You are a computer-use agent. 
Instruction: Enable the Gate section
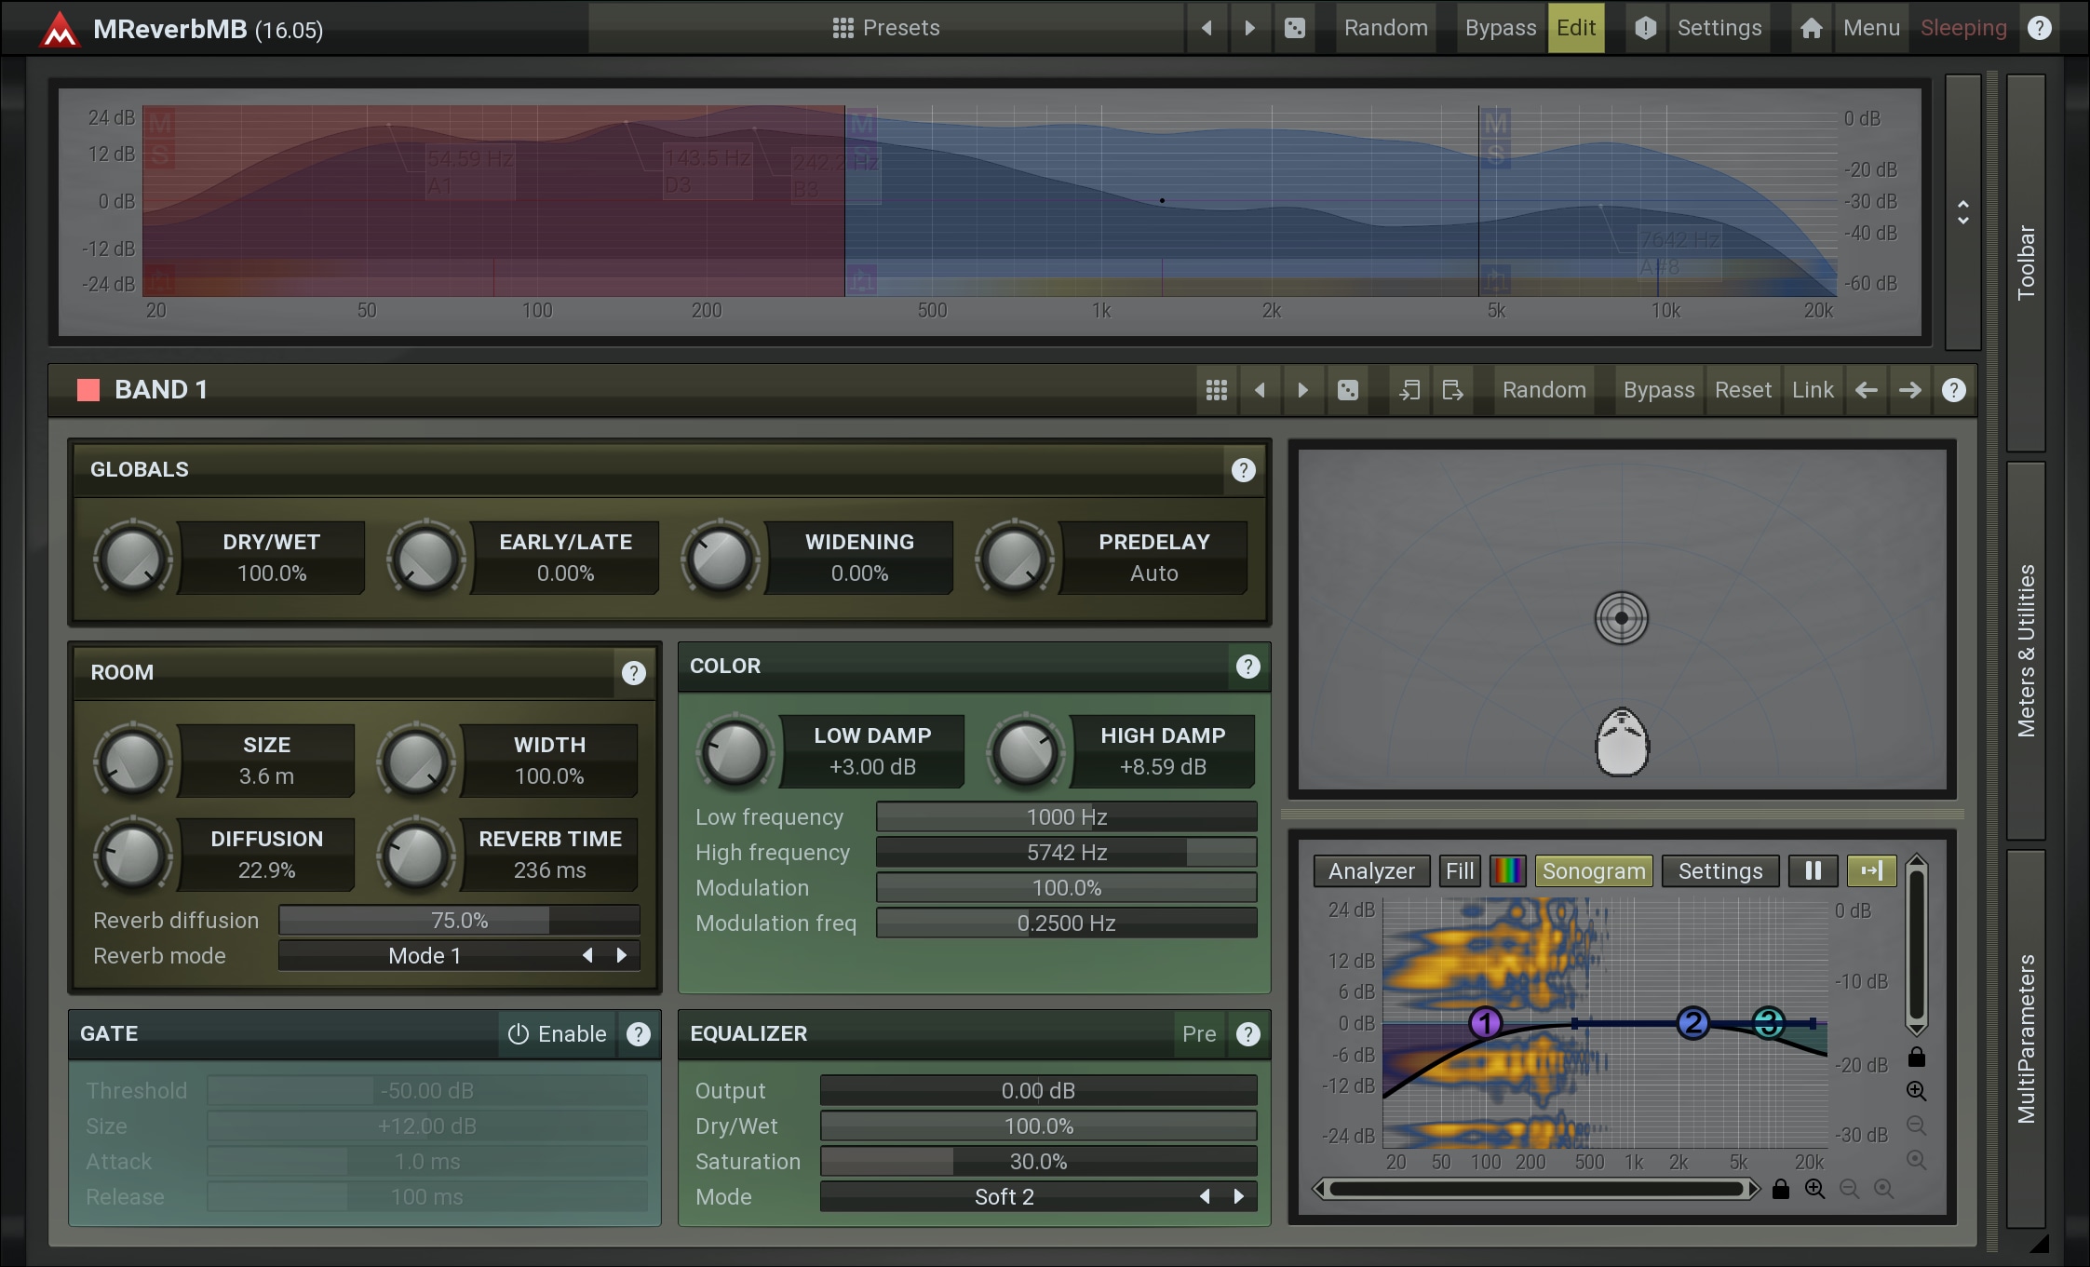[557, 1034]
